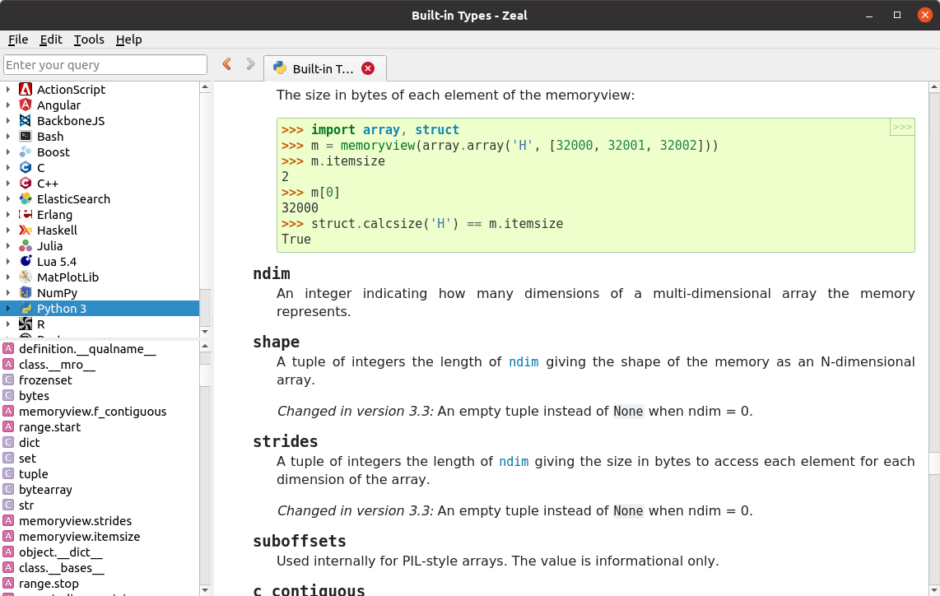Select the Lua 5.4 docset row

100,262
